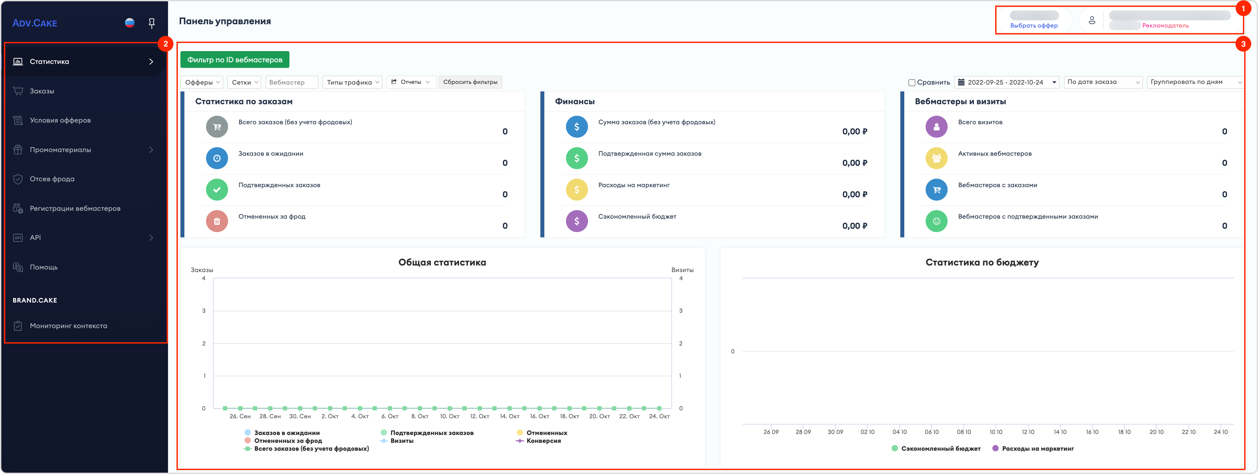The width and height of the screenshot is (1258, 474).
Task: Click the Заказы cart icon in sidebar
Action: [18, 91]
